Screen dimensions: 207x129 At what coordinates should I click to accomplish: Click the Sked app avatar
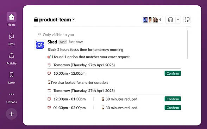click(40, 45)
